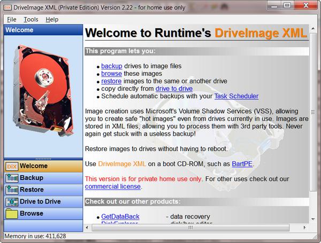Close the DriveImage XML window
Viewport: 321px width, 243px height.
pos(305,5)
